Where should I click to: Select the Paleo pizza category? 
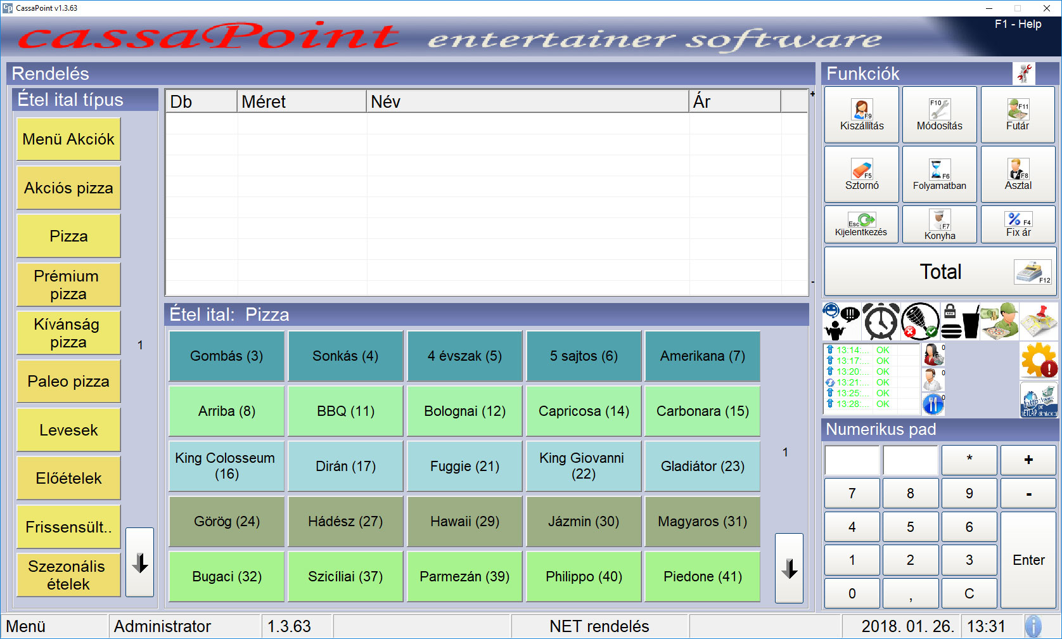(x=68, y=382)
